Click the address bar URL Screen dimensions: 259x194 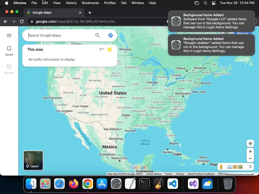click(75, 21)
